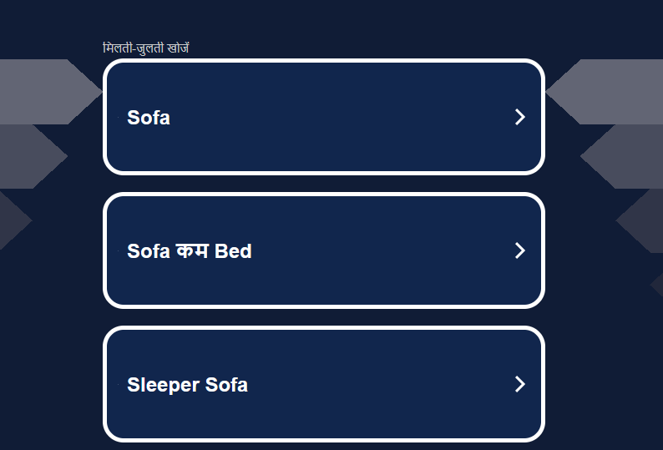Screen dimensions: 663x450
Task: Click the chevron arrow on the Sofa card
Action: coord(519,117)
